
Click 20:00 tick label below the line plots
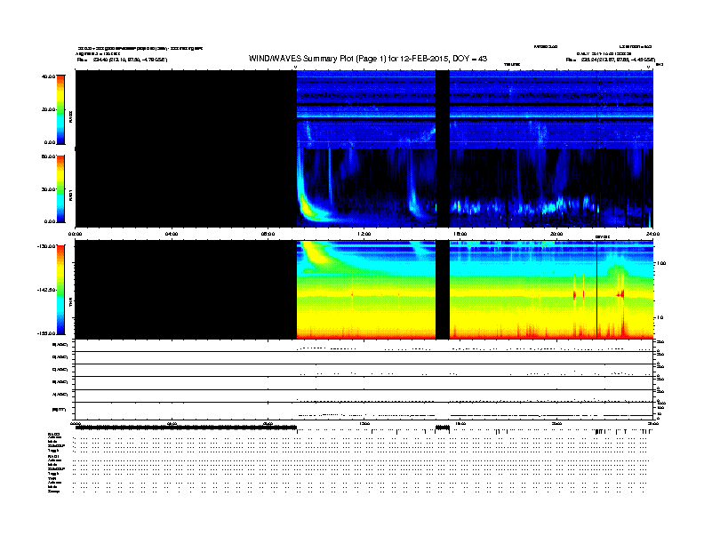click(x=556, y=424)
